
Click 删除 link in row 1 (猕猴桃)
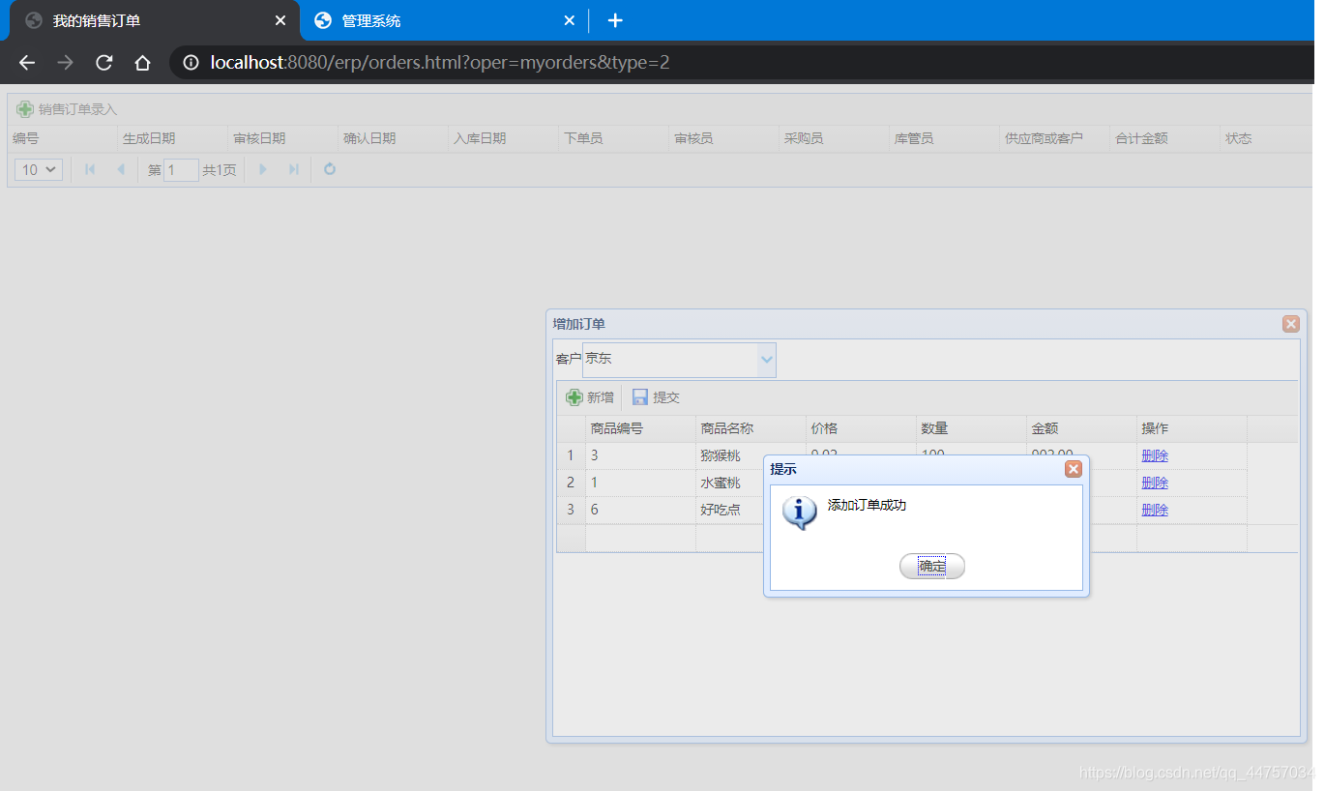[x=1155, y=455]
